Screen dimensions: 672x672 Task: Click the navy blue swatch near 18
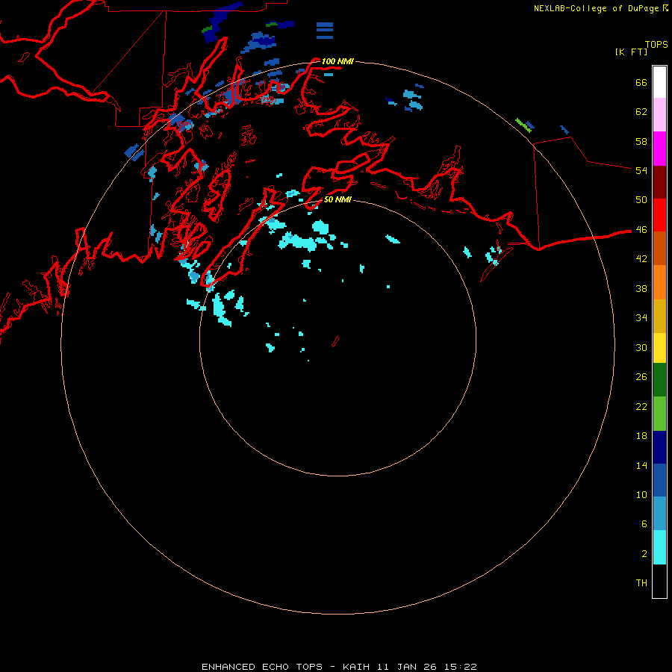click(659, 447)
